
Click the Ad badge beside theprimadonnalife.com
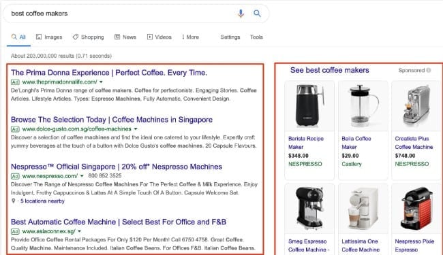pos(15,82)
